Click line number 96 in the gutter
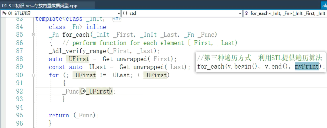327x128 pixels. [19, 123]
